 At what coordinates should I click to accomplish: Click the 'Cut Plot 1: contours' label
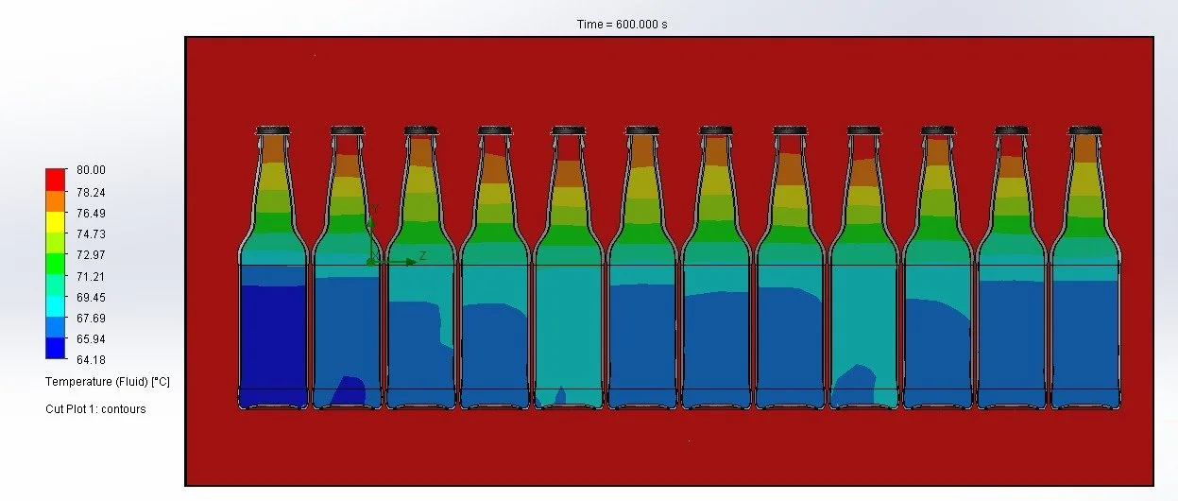[x=95, y=409]
